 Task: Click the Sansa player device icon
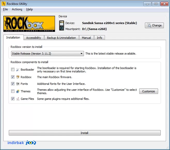coord(61,25)
